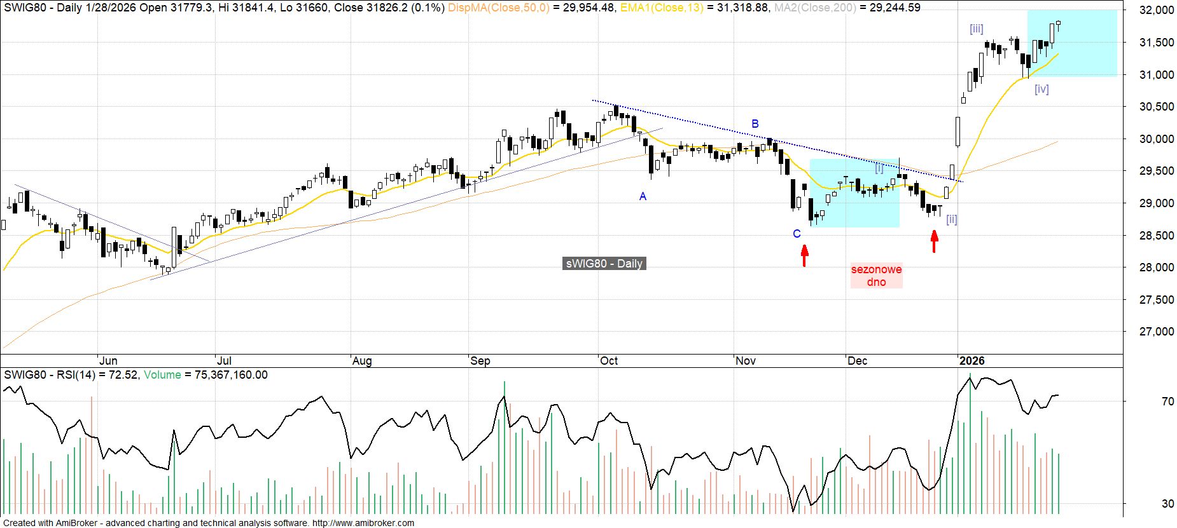Click the Oct label on time axis

[609, 361]
